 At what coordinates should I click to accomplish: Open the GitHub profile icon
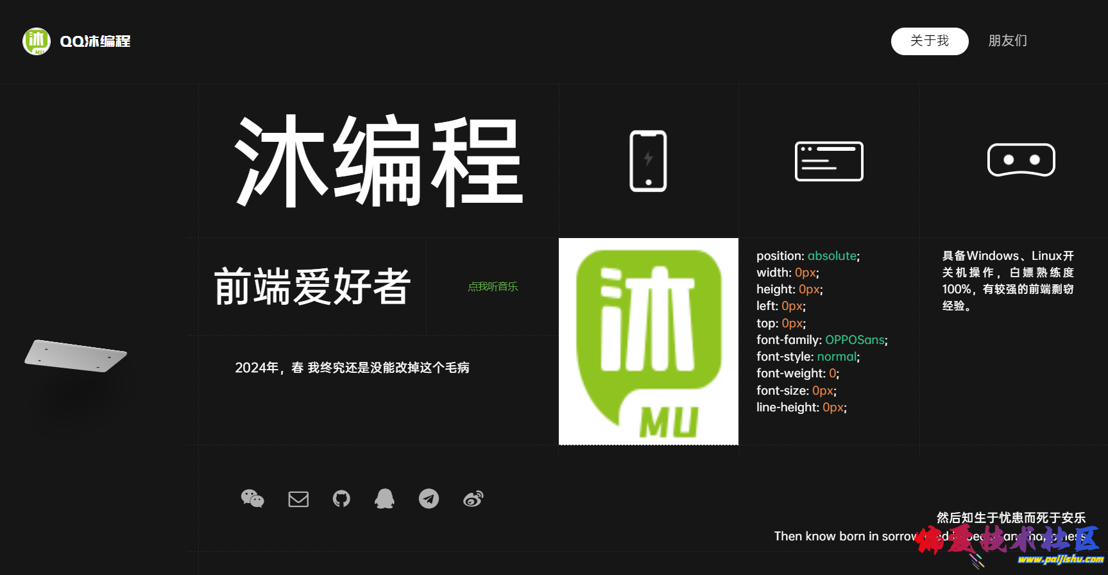tap(341, 499)
